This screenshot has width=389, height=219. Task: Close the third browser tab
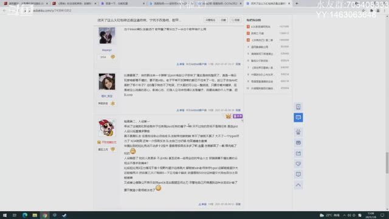[x=143, y=4]
